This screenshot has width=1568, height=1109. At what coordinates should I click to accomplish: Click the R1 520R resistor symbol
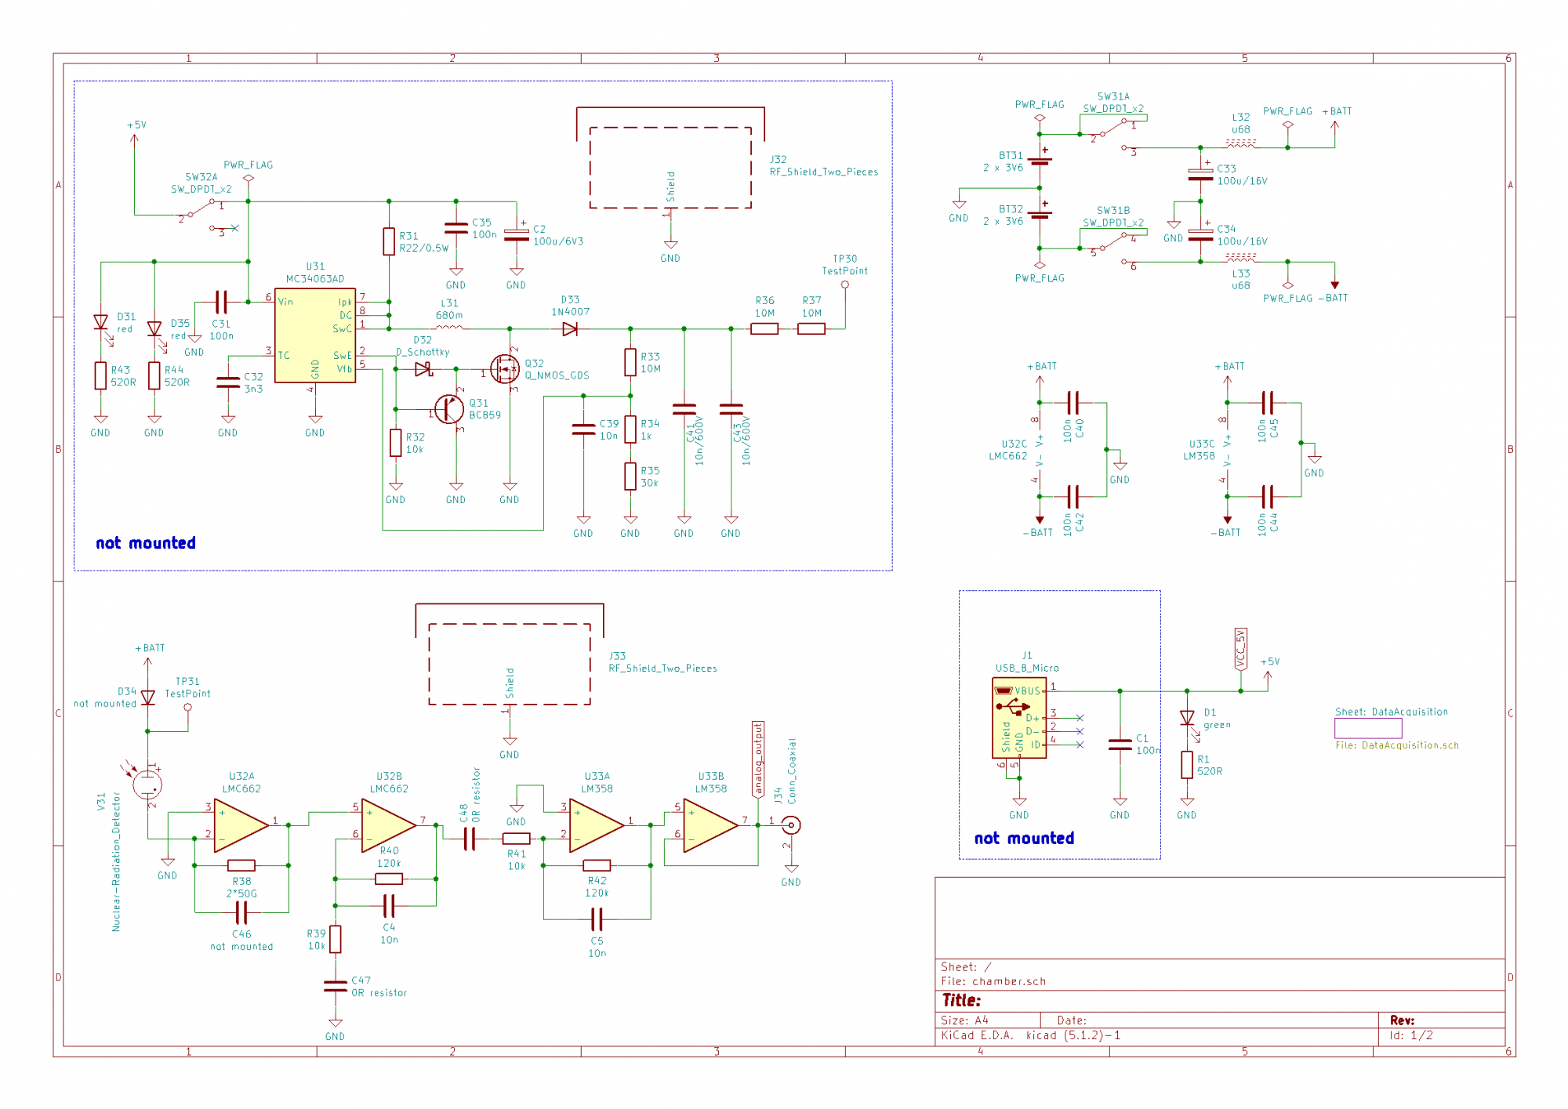(x=1187, y=765)
